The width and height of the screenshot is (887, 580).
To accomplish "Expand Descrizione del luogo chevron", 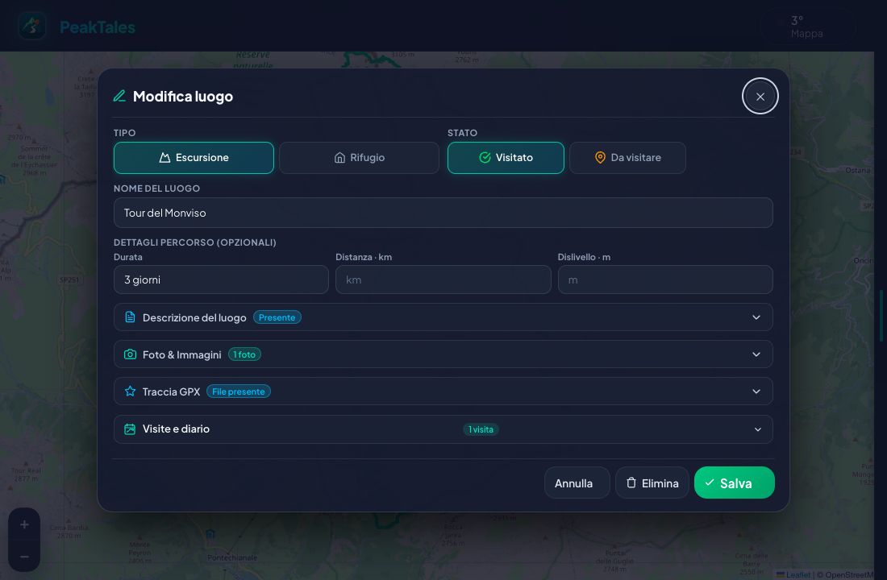I will click(x=756, y=317).
